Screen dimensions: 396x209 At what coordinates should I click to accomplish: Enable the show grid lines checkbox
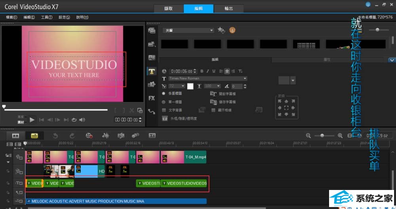tap(213, 110)
